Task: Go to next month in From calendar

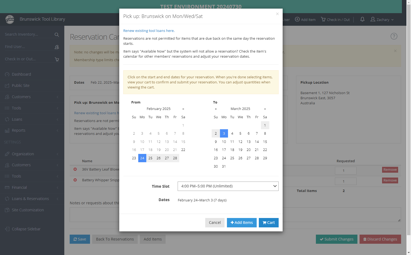Action: click(x=183, y=109)
